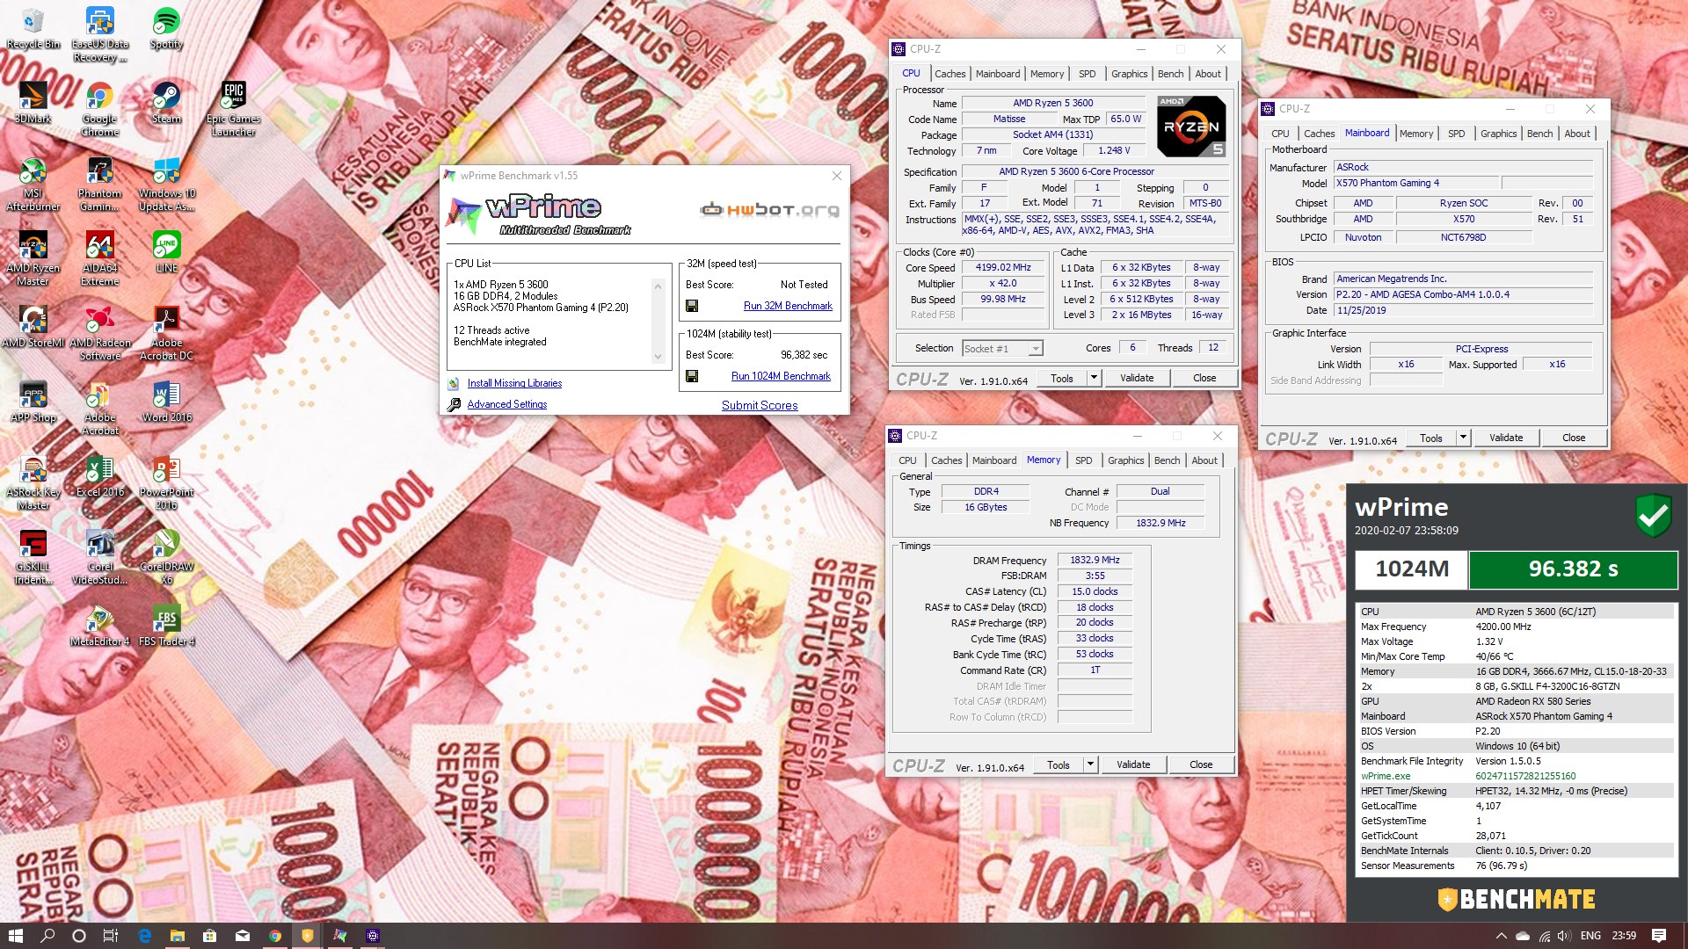Image resolution: width=1688 pixels, height=949 pixels.
Task: Open Microsoft Edge from taskbar
Action: point(145,936)
